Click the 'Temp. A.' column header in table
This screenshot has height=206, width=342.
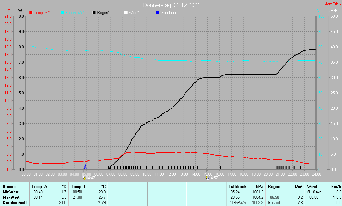click(40, 187)
